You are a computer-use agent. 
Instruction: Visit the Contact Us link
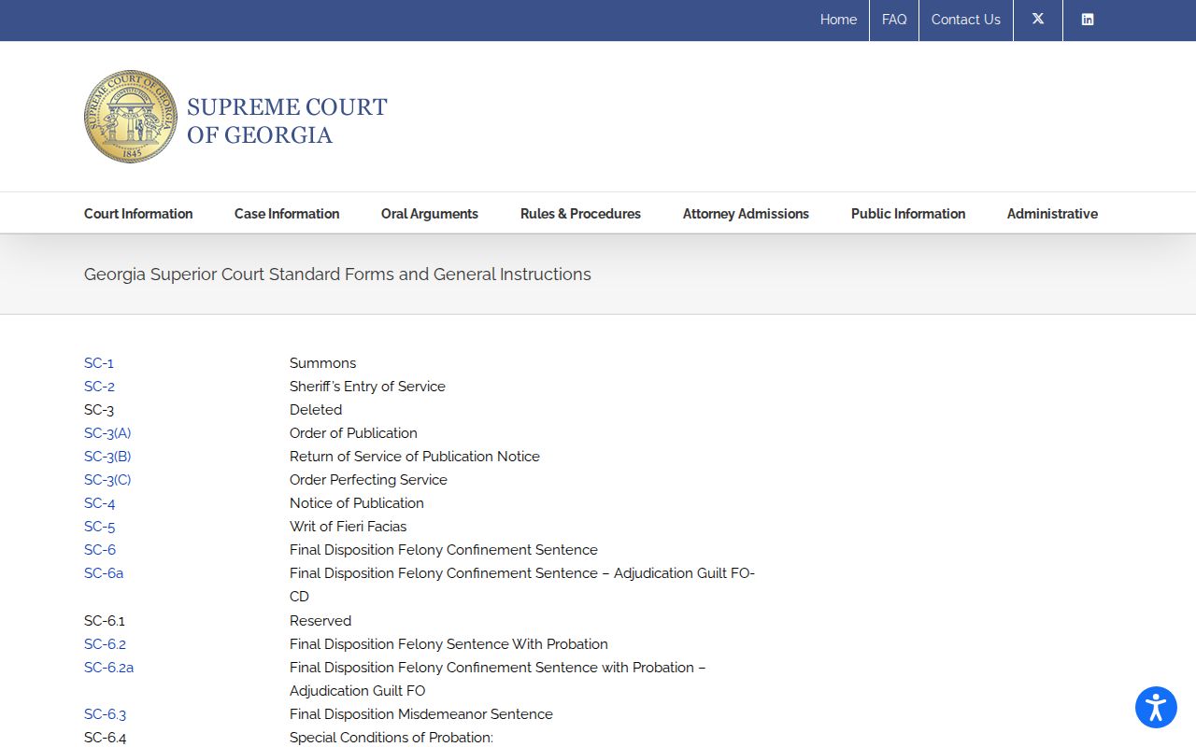point(965,20)
